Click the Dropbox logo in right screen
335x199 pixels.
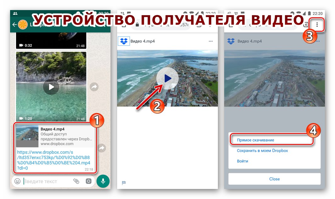click(x=231, y=41)
